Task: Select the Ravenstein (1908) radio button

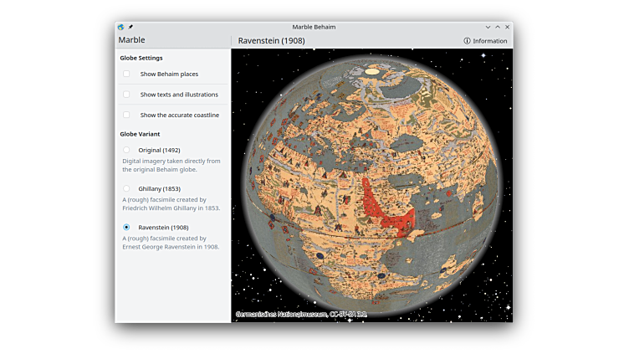Action: [126, 227]
